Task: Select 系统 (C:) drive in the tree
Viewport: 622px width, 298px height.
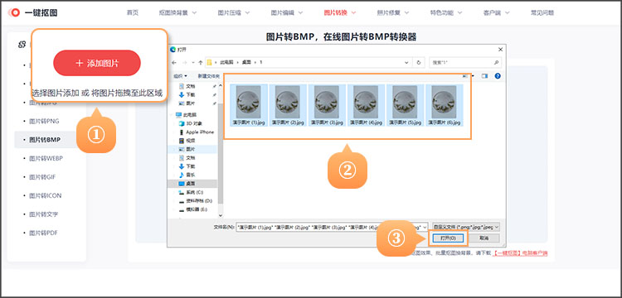Action: click(x=192, y=192)
